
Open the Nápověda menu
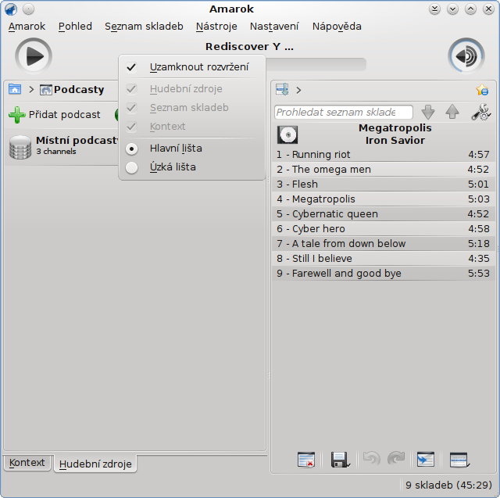[x=337, y=26]
